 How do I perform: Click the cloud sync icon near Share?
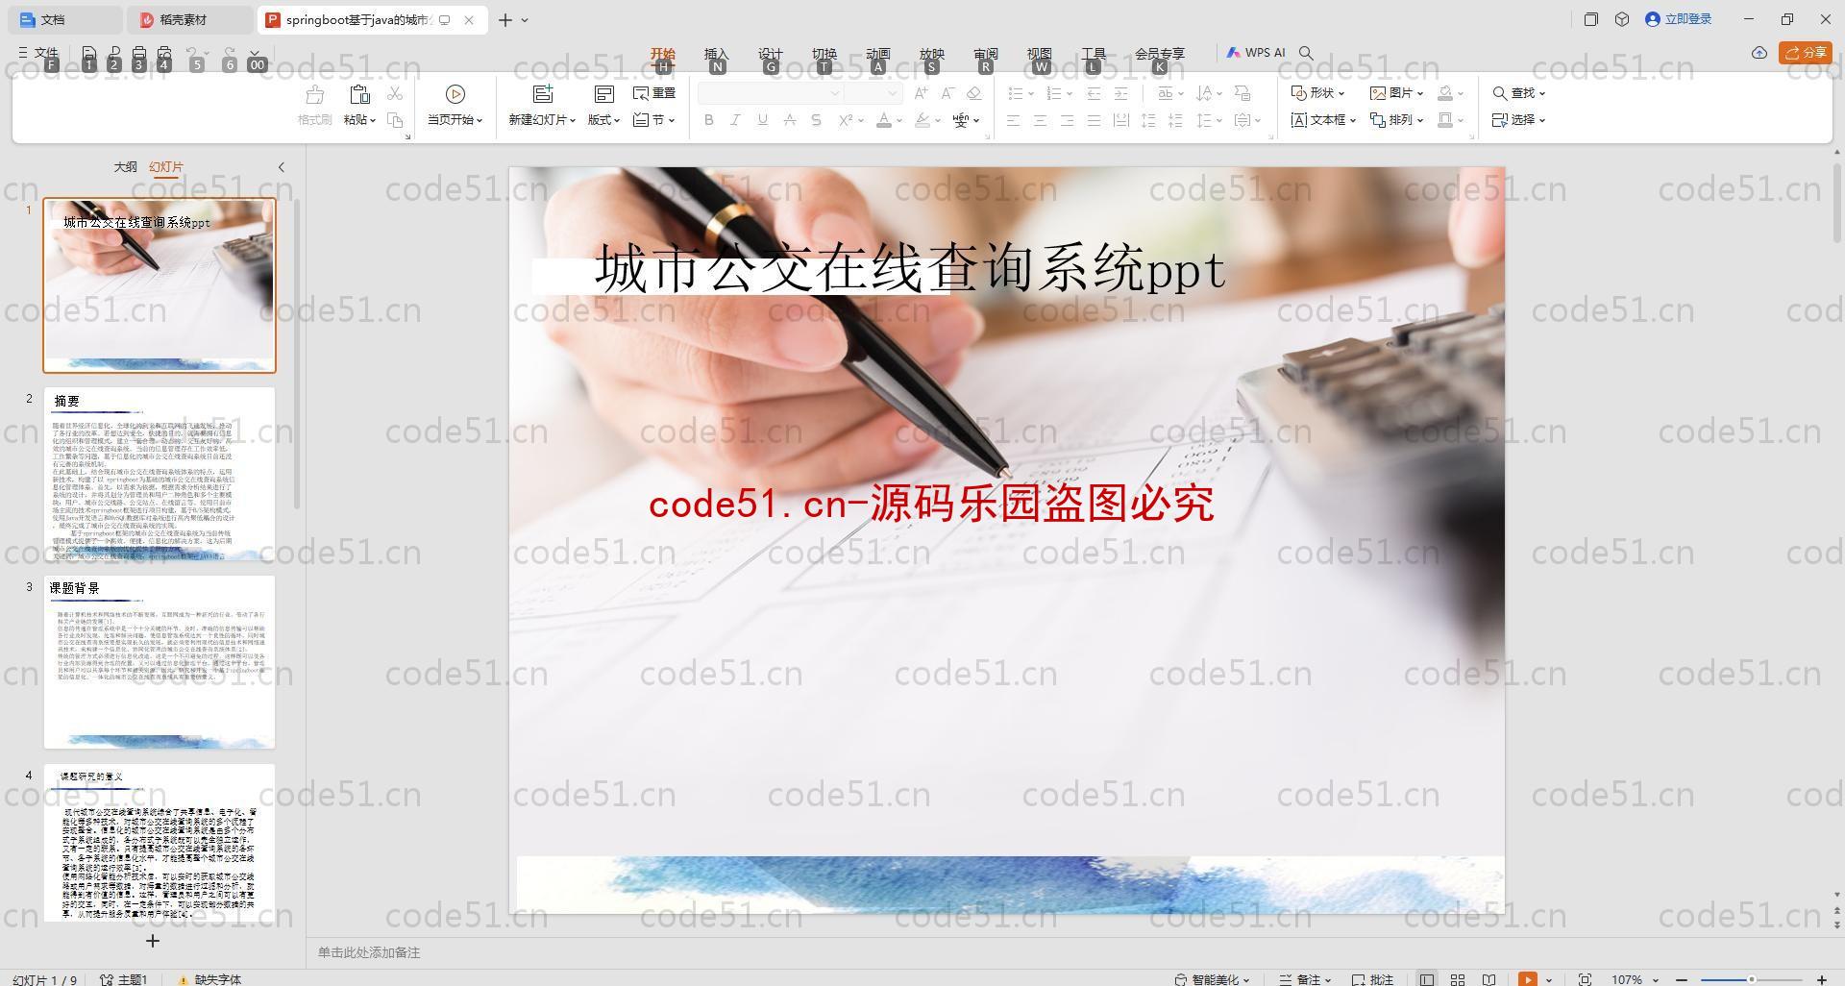tap(1759, 53)
